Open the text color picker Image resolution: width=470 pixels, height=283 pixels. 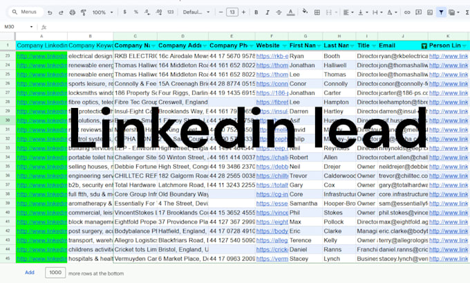click(x=290, y=12)
